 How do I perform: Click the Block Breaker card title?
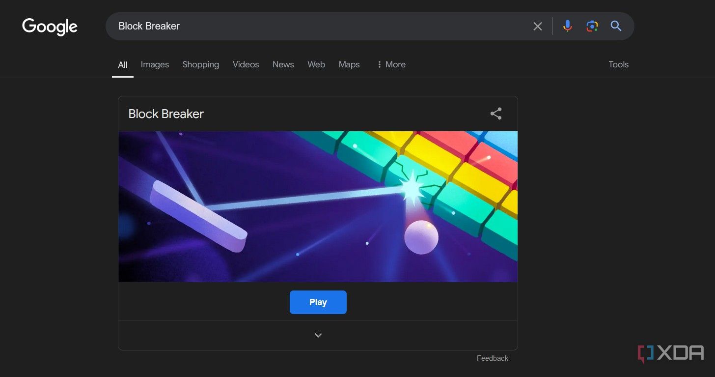click(166, 114)
